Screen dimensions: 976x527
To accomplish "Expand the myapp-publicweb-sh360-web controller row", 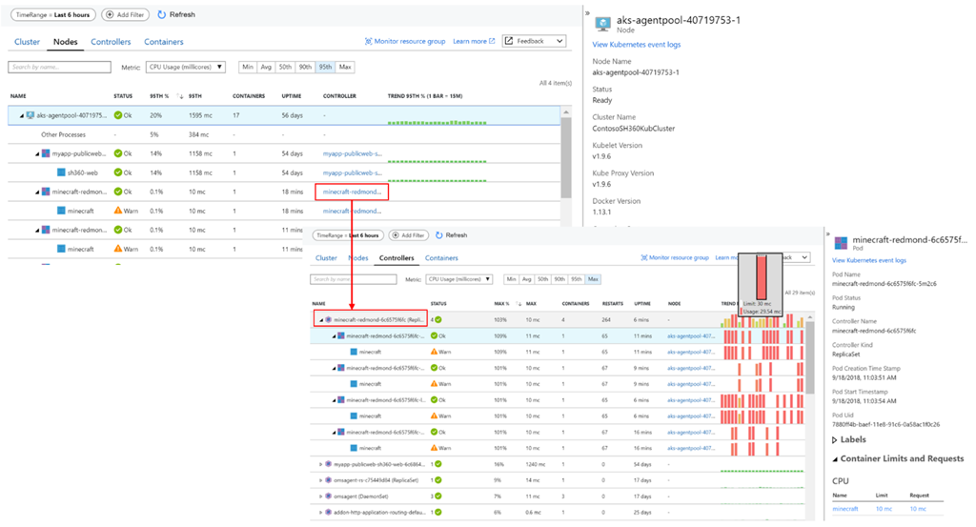I will coord(320,464).
